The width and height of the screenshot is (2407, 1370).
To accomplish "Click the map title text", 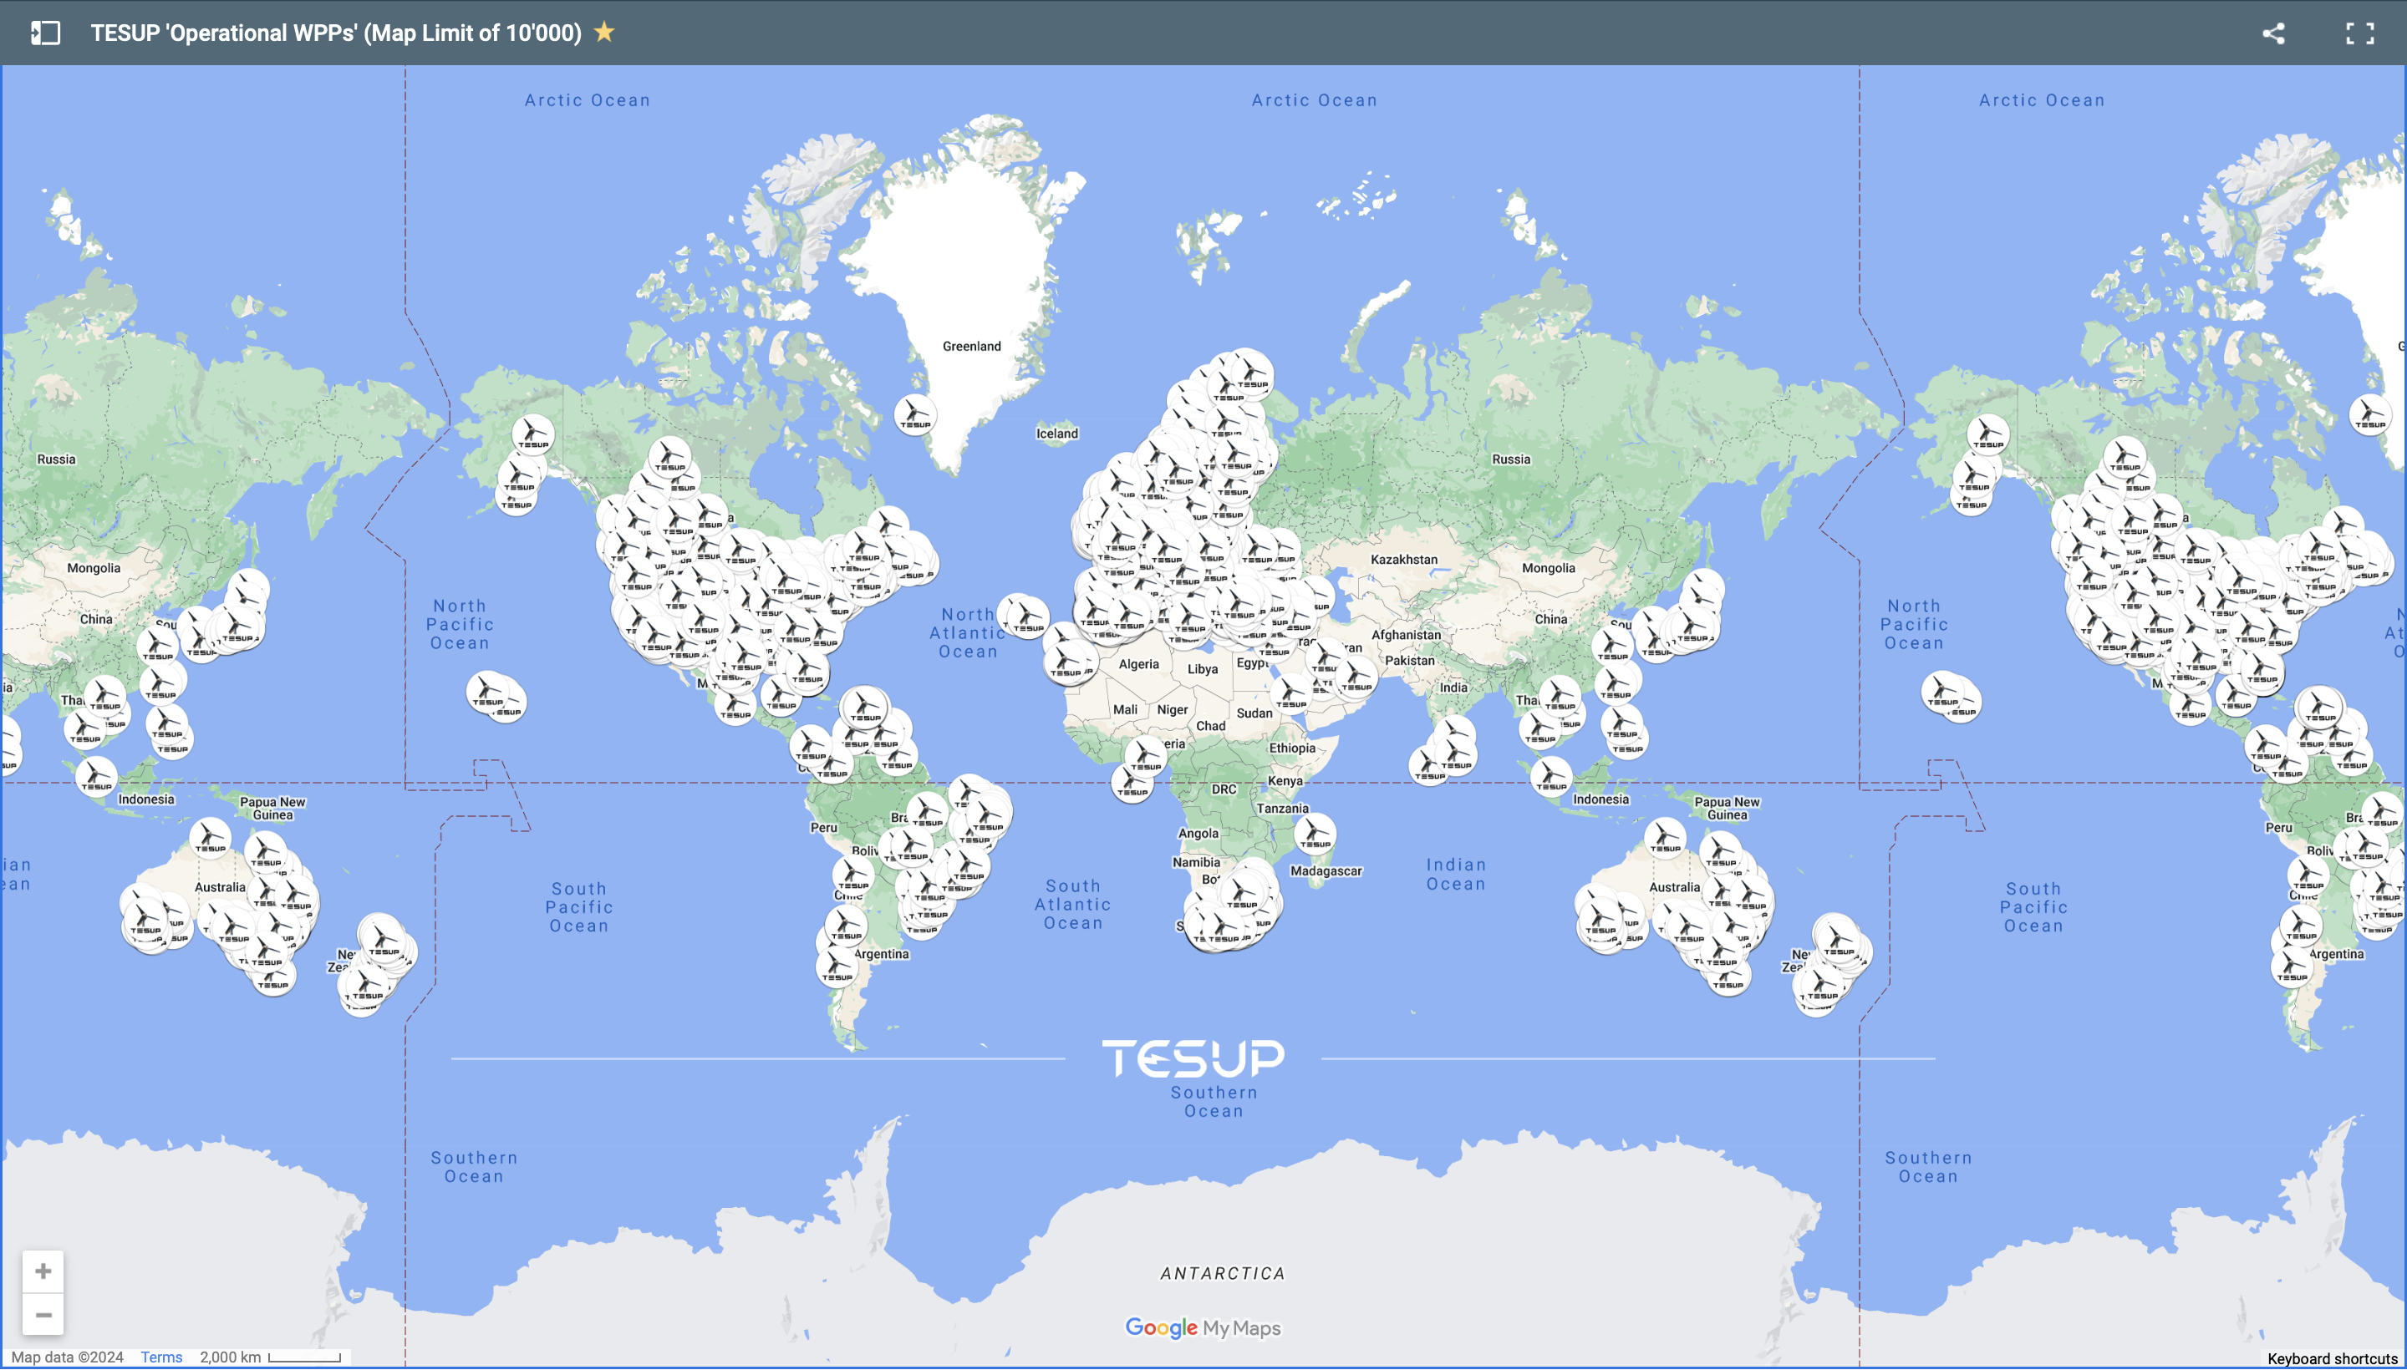I will [336, 33].
